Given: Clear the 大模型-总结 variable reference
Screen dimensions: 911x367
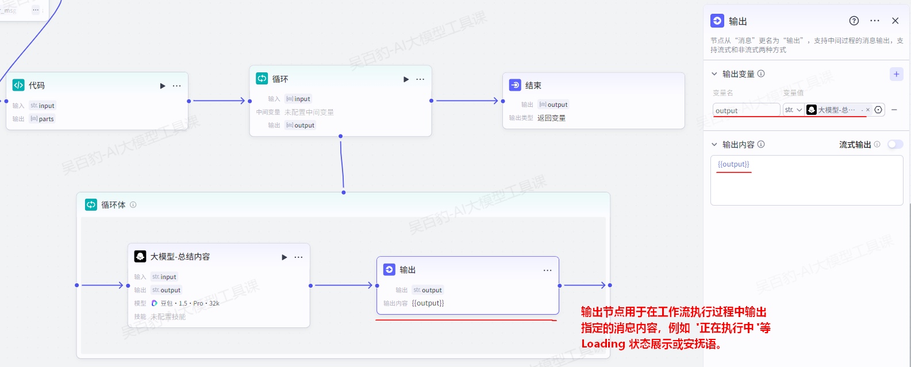Looking at the screenshot, I should click(868, 110).
